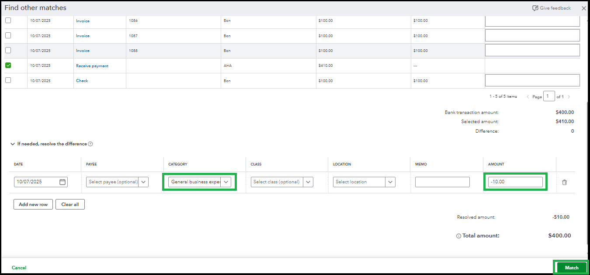Image resolution: width=590 pixels, height=275 pixels.
Task: Click the Give feedback icon
Action: tap(535, 8)
